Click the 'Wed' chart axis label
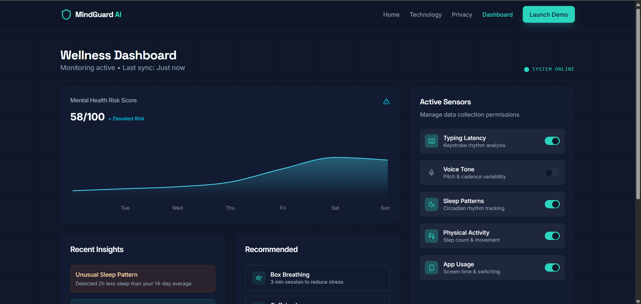The width and height of the screenshot is (641, 304). [x=177, y=208]
